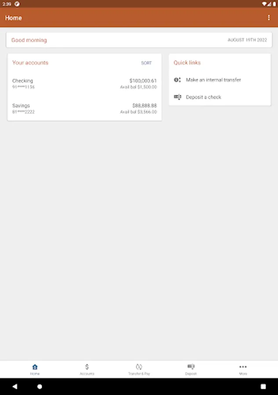
Task: Open the Transfer & Pay tab
Action: pyautogui.click(x=139, y=369)
